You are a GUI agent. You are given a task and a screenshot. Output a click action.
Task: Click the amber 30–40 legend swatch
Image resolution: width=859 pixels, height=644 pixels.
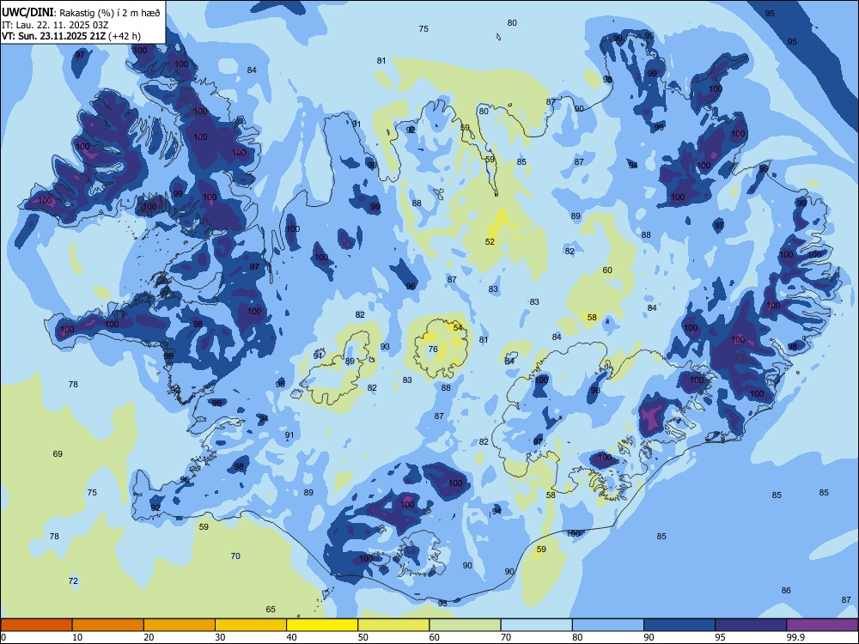(251, 625)
